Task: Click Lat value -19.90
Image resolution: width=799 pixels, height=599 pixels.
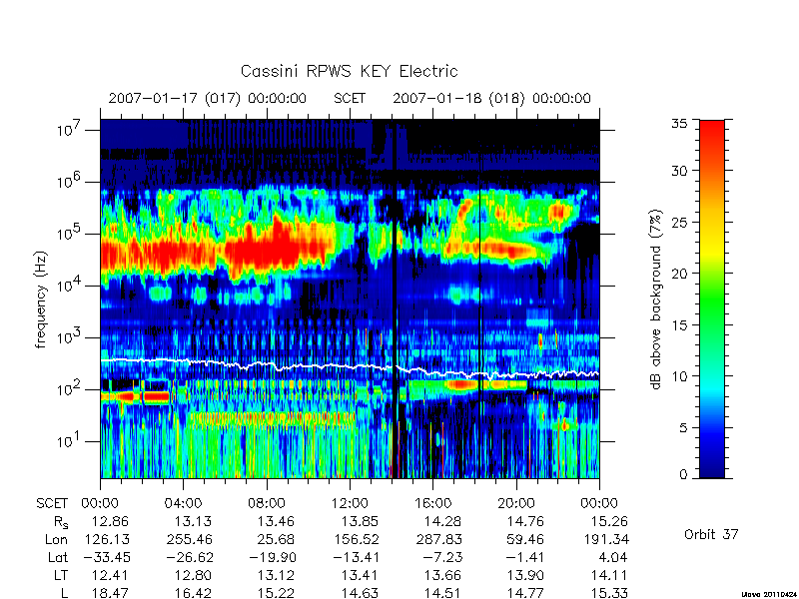Action: 272,557
